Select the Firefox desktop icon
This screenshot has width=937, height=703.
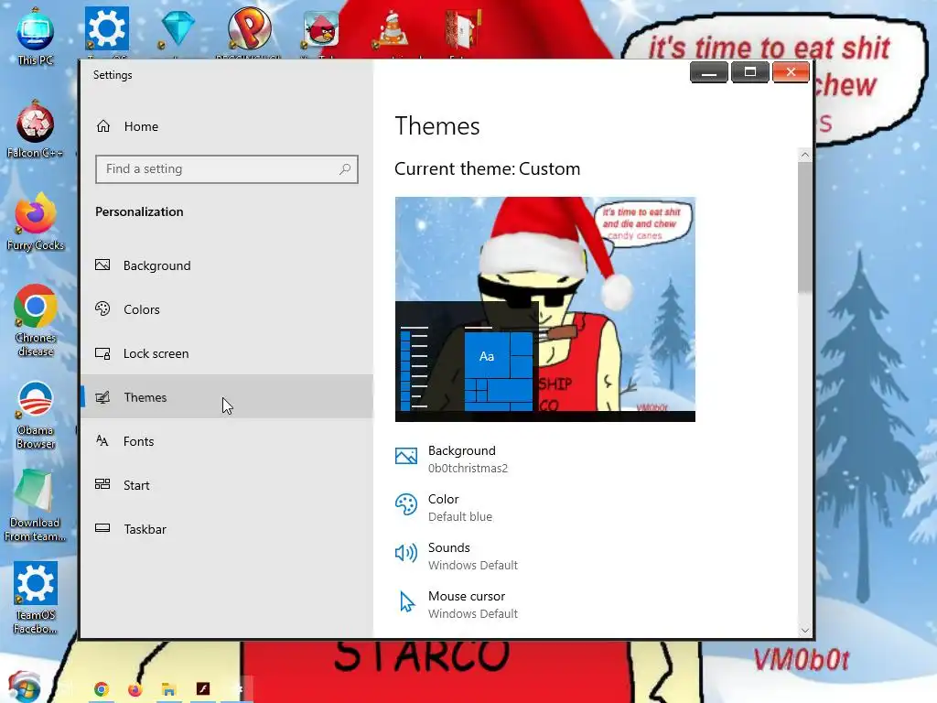(36, 222)
